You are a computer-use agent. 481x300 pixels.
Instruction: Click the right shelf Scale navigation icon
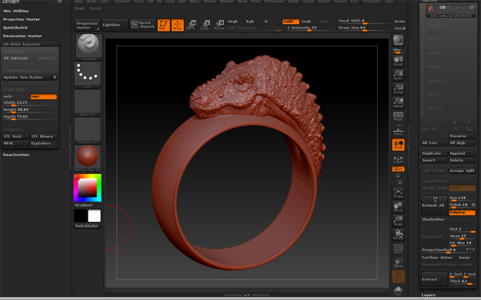pyautogui.click(x=398, y=221)
